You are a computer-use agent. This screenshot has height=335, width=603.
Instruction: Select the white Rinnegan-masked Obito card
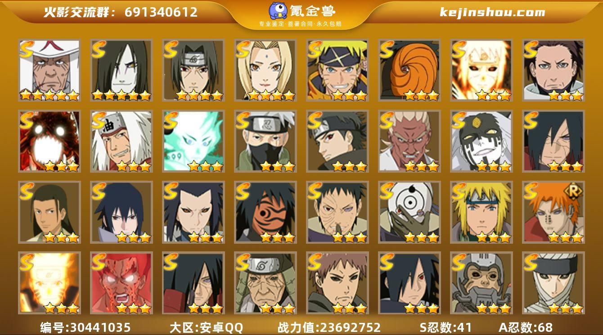point(409,212)
